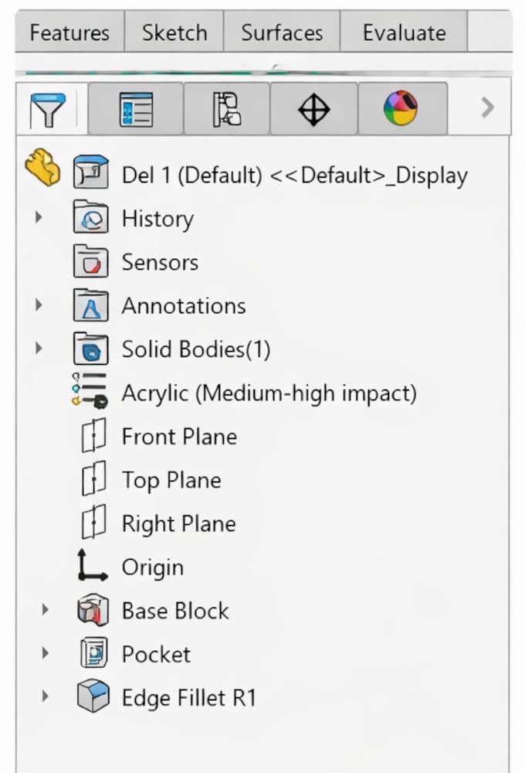Switch to the Surfaces tab

(x=282, y=32)
